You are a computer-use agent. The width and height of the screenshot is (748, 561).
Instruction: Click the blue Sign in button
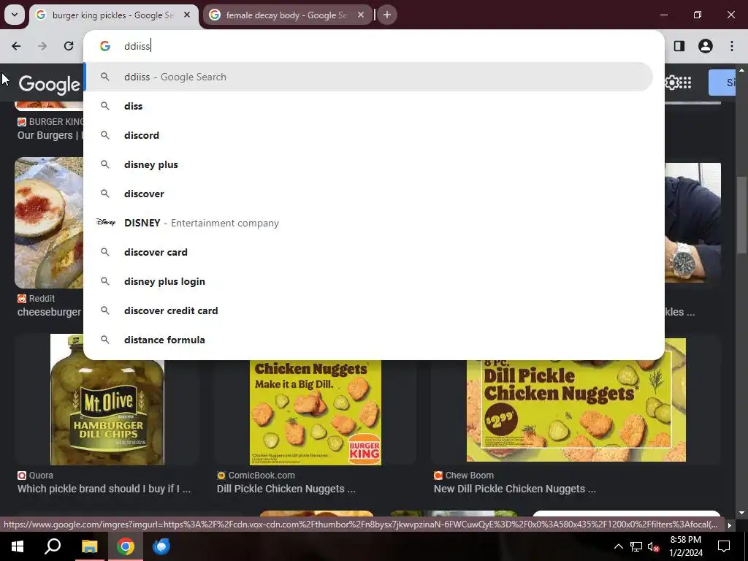(x=722, y=83)
